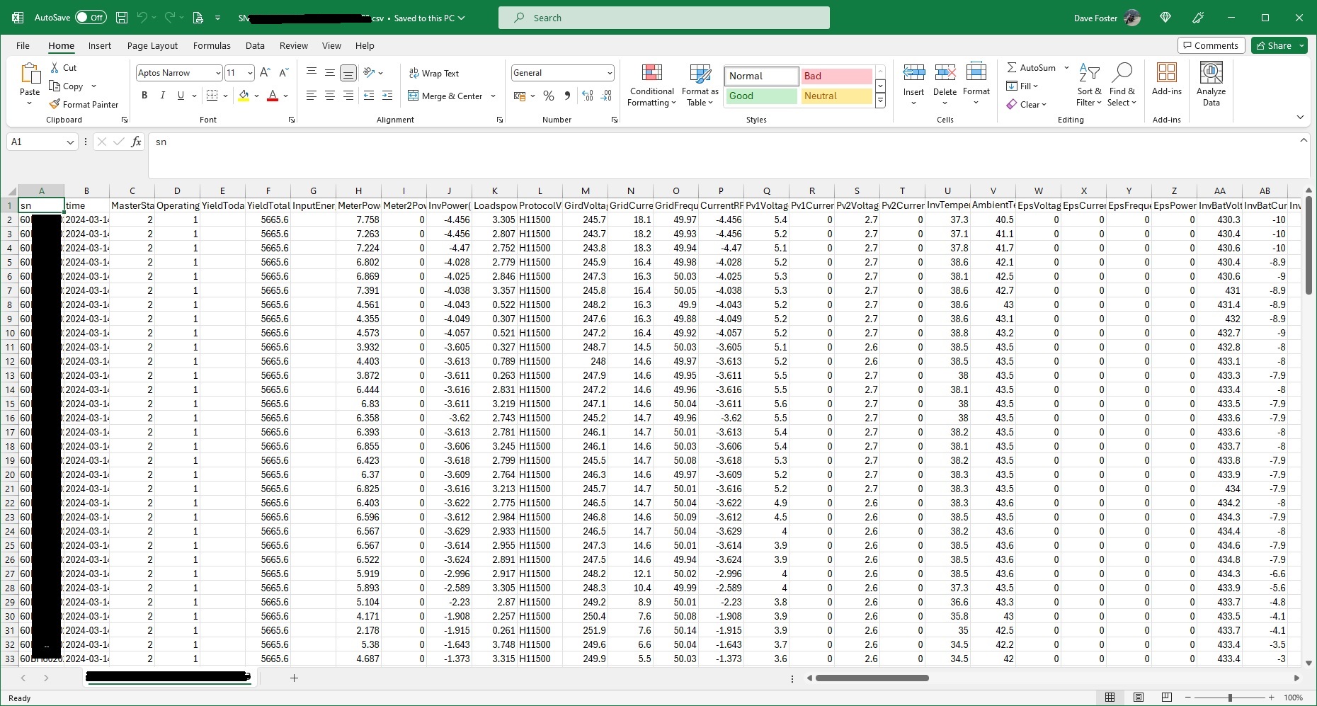Image resolution: width=1317 pixels, height=706 pixels.
Task: Open Conditional Formatting menu
Action: pos(651,86)
